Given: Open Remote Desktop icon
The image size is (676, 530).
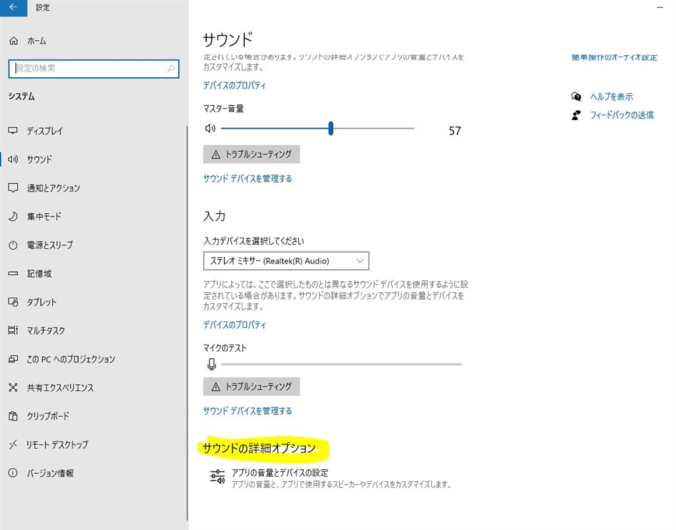Looking at the screenshot, I should coord(13,444).
